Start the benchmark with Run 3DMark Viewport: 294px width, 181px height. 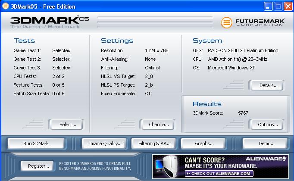tap(36, 144)
